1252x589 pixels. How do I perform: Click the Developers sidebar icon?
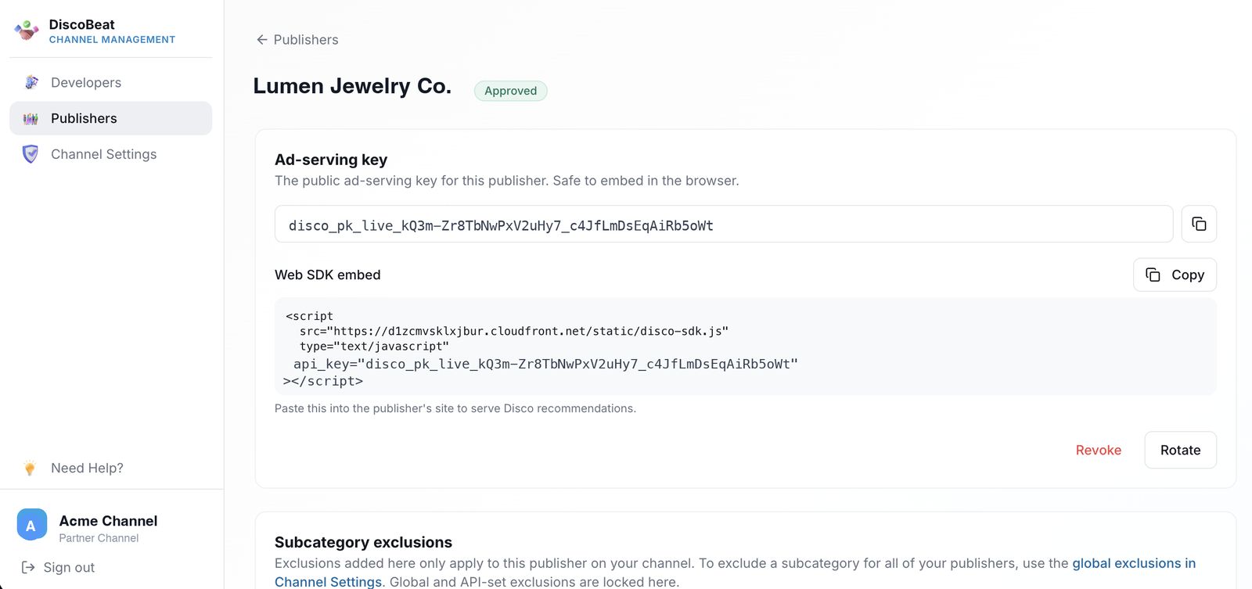[31, 82]
